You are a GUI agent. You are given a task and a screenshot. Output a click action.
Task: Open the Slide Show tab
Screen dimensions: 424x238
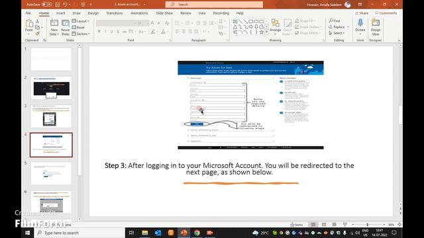[164, 13]
